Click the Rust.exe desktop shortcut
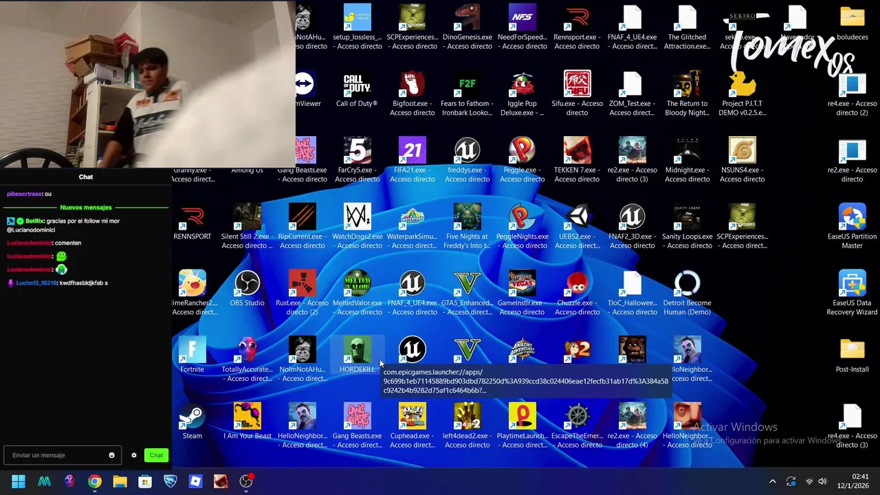This screenshot has height=495, width=880. [x=302, y=293]
